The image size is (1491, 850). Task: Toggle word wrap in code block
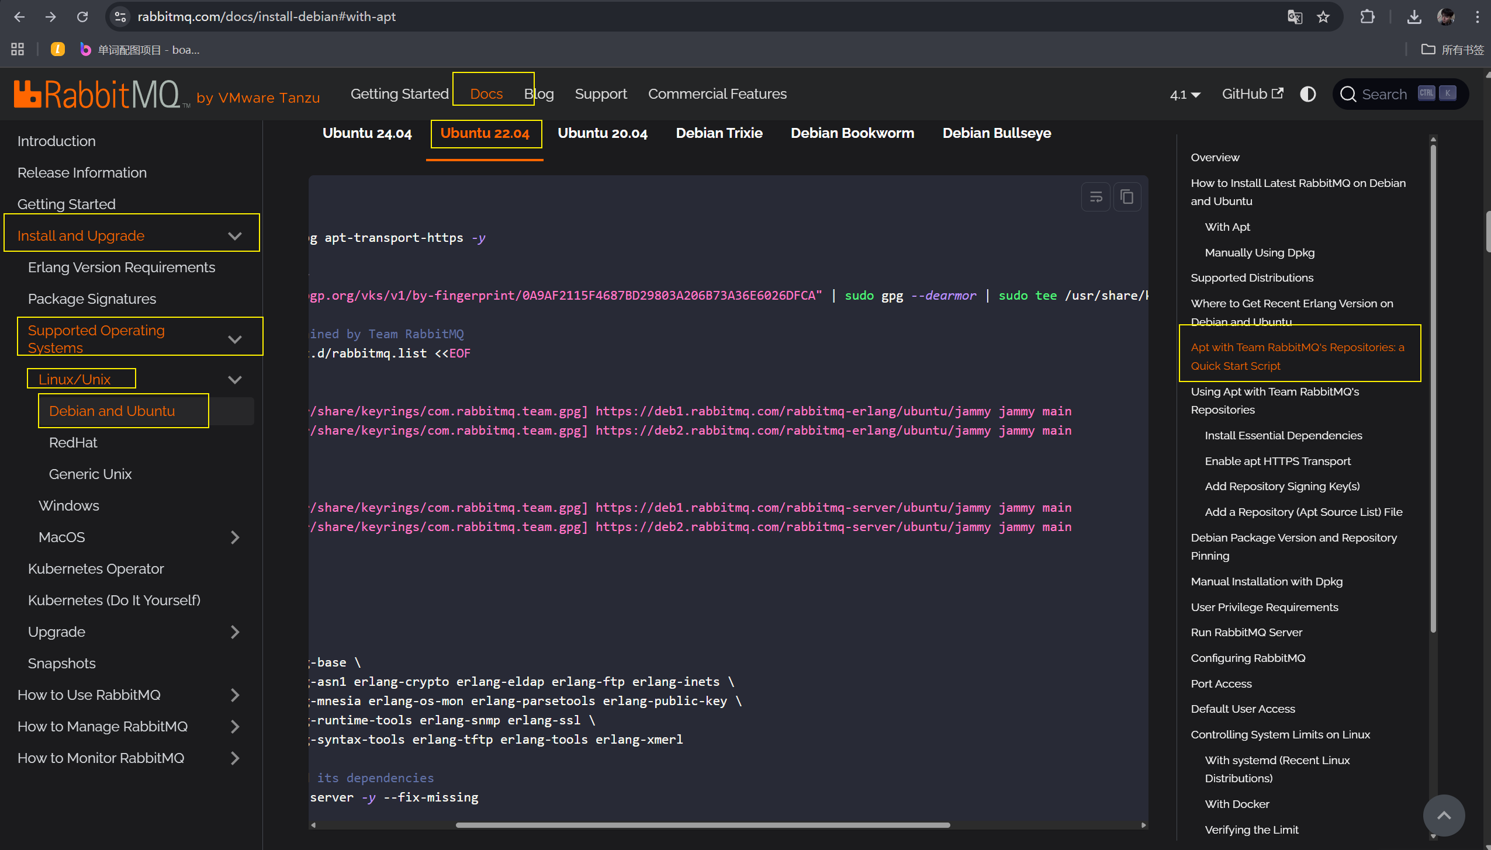tap(1096, 197)
